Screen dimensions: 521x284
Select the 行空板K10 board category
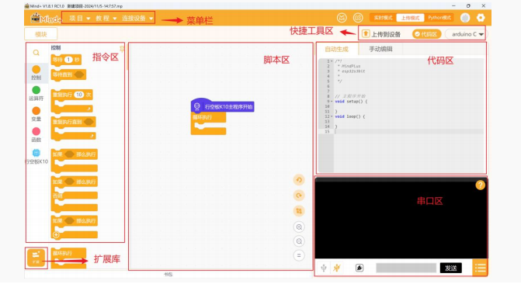[x=36, y=157]
